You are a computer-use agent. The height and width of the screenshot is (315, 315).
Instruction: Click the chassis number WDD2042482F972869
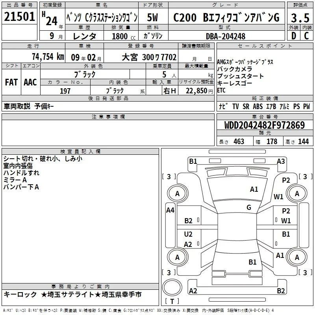tap(265, 125)
